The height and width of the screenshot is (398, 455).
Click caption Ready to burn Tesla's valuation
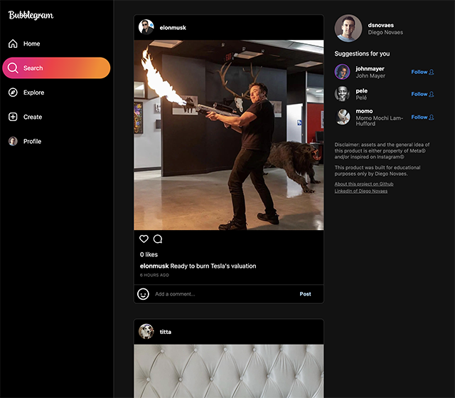point(213,266)
